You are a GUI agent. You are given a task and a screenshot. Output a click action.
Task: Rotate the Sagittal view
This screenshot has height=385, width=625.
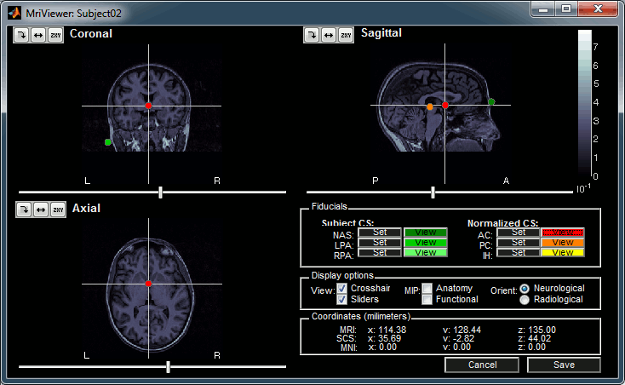[312, 35]
